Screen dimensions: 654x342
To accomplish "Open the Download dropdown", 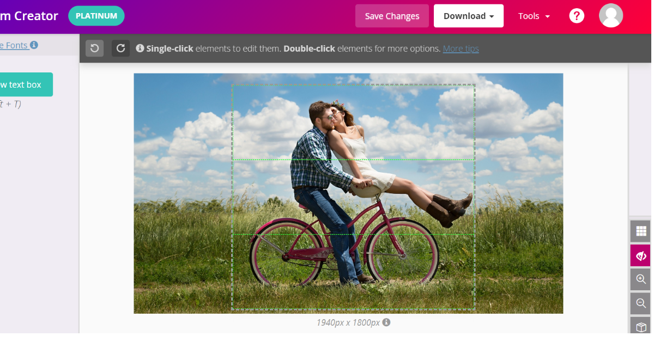I will coord(469,16).
